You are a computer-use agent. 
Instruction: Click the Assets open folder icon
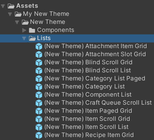coord(11,6)
